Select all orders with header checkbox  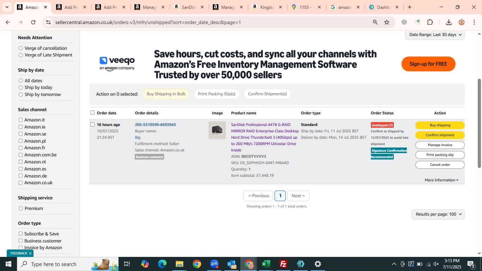pyautogui.click(x=92, y=113)
